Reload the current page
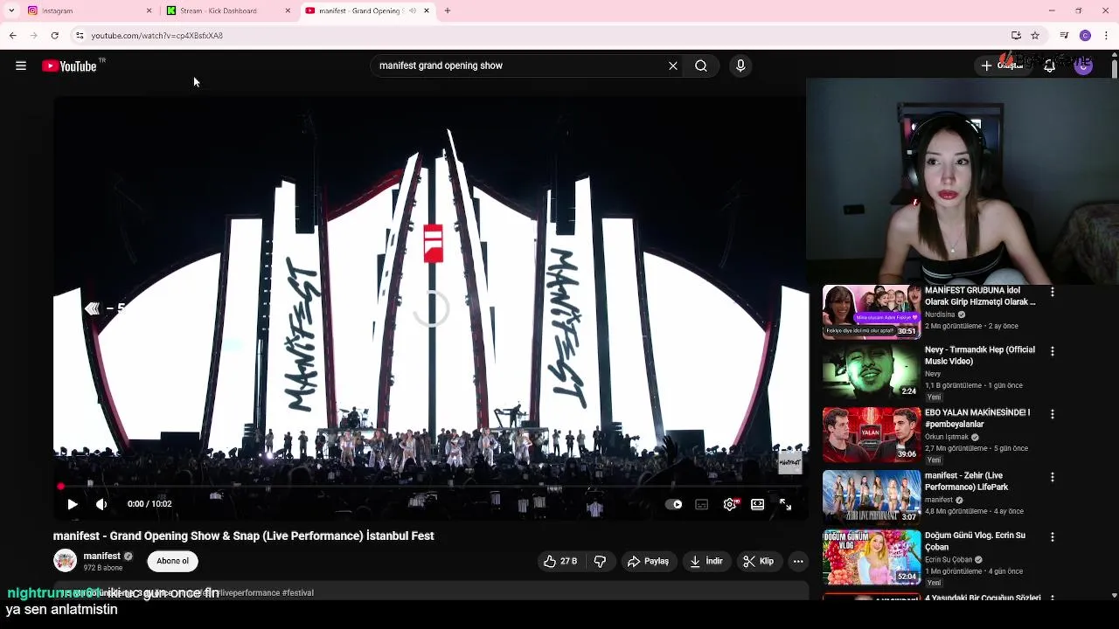 pyautogui.click(x=54, y=36)
